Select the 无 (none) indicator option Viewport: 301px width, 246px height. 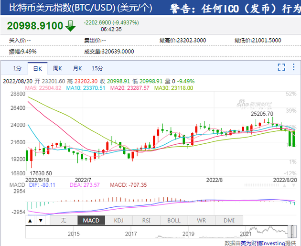pos(63,221)
